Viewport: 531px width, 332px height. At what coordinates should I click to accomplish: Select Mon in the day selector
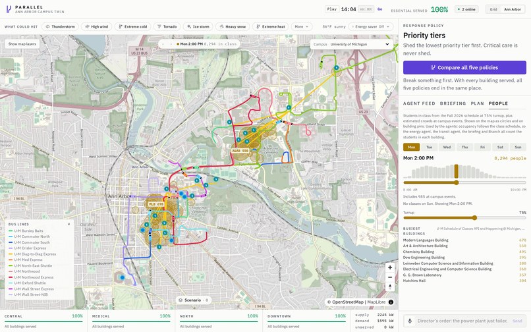[x=412, y=147]
